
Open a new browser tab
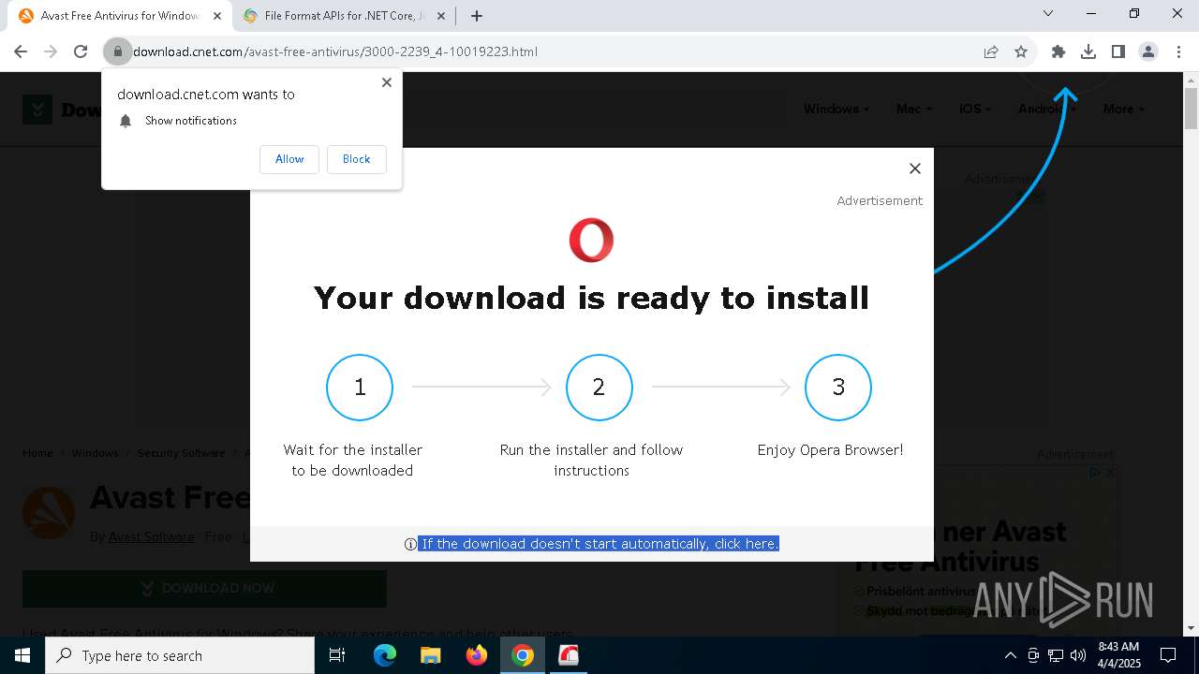coord(477,16)
